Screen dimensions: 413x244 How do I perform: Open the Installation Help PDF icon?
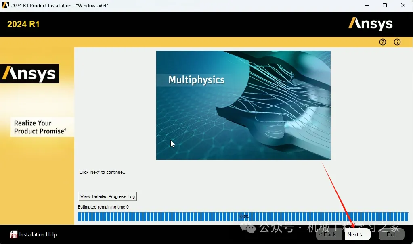click(x=13, y=234)
